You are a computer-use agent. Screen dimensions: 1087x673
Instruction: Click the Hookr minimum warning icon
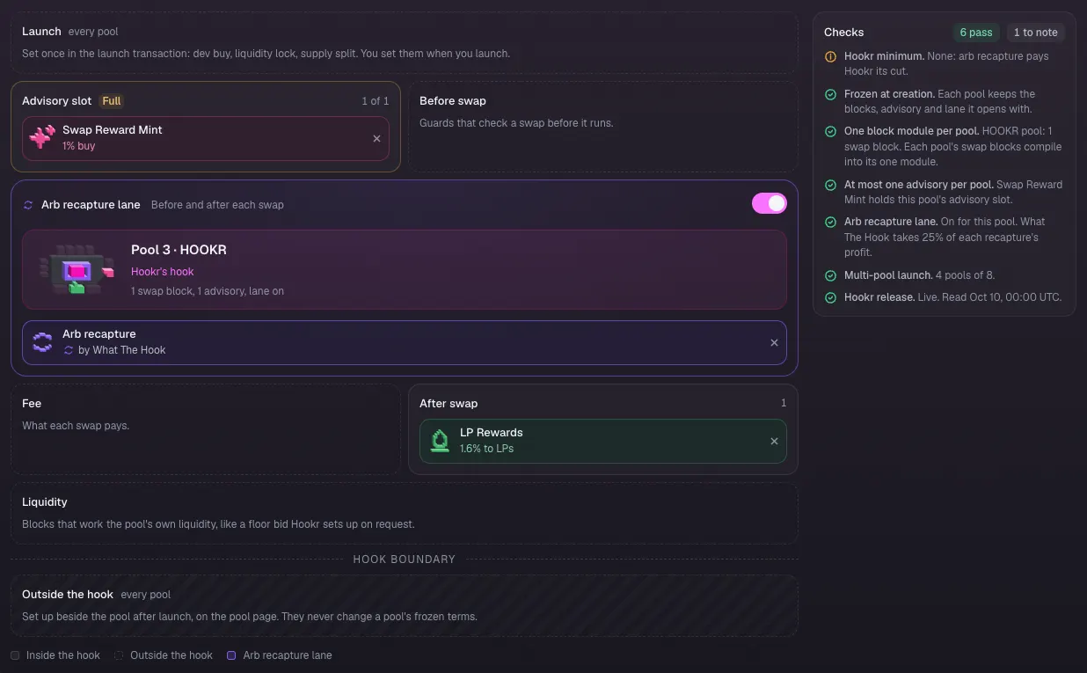pyautogui.click(x=830, y=56)
